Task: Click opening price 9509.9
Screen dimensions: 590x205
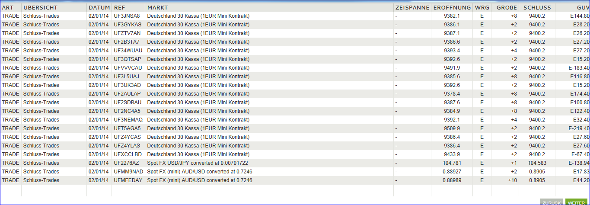Action: point(452,128)
